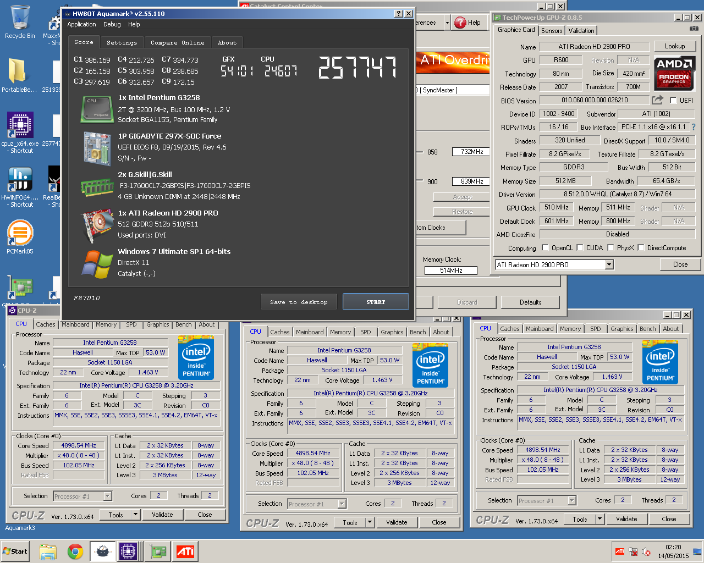
Task: Open the Application menu in Aquamark
Action: pos(81,24)
